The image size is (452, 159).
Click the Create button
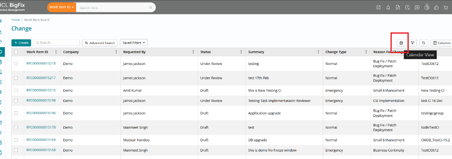[21, 43]
